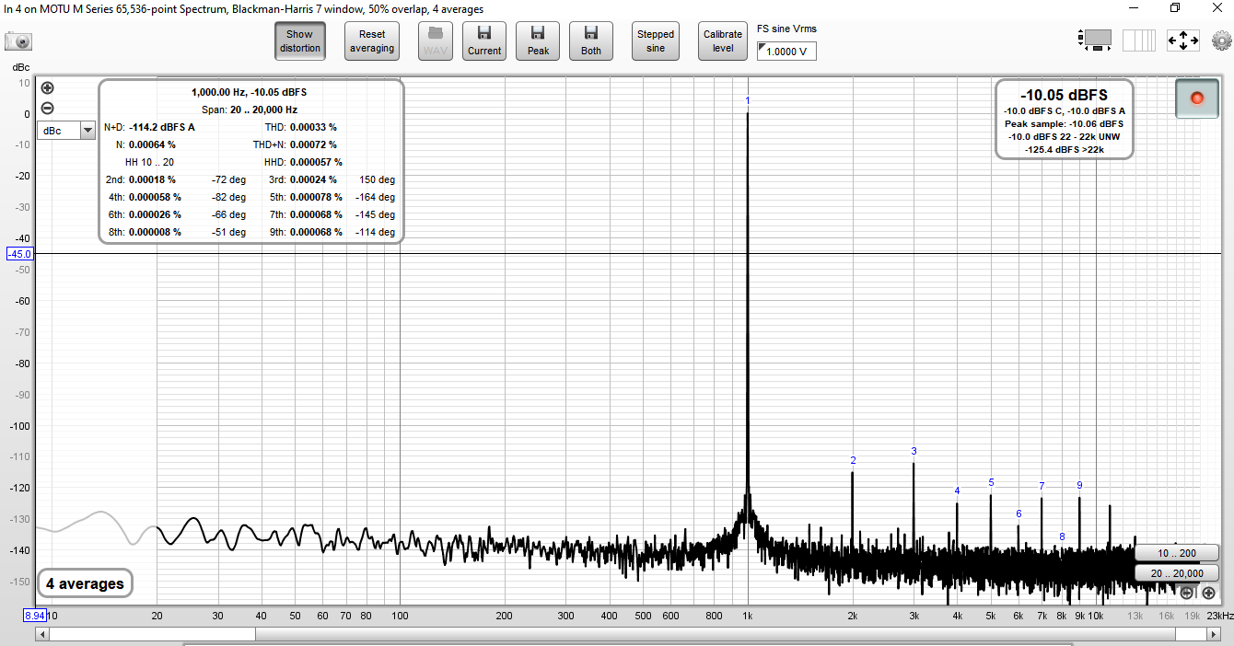Viewport: 1234px width, 646px height.
Task: Click Peak sample -10.06 dBFS text
Action: (x=1064, y=123)
